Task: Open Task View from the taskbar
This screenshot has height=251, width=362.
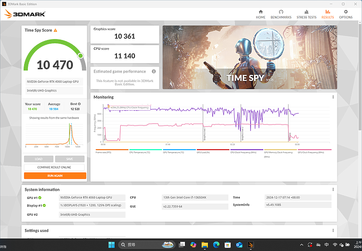Action: pyautogui.click(x=182, y=244)
